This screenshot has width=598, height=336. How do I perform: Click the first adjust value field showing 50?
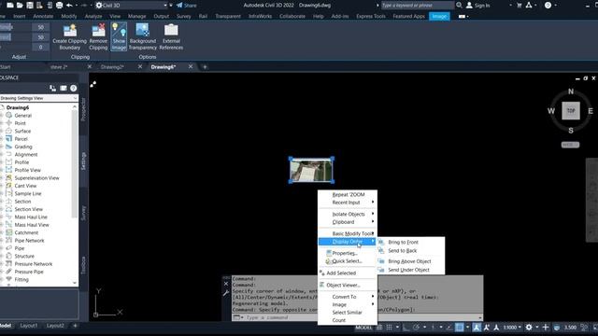click(x=40, y=27)
